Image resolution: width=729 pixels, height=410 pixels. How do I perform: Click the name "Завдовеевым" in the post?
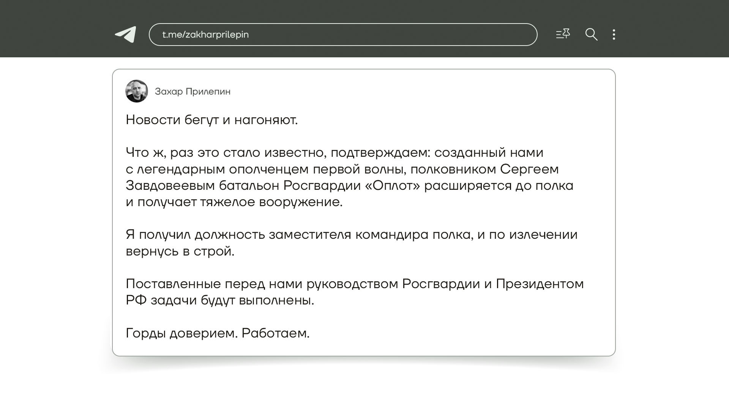click(170, 186)
